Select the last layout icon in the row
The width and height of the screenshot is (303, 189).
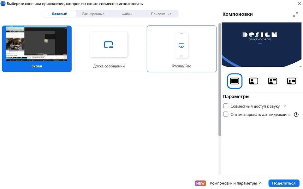pyautogui.click(x=291, y=81)
